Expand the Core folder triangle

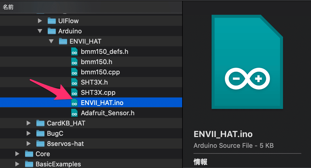pyautogui.click(x=17, y=154)
